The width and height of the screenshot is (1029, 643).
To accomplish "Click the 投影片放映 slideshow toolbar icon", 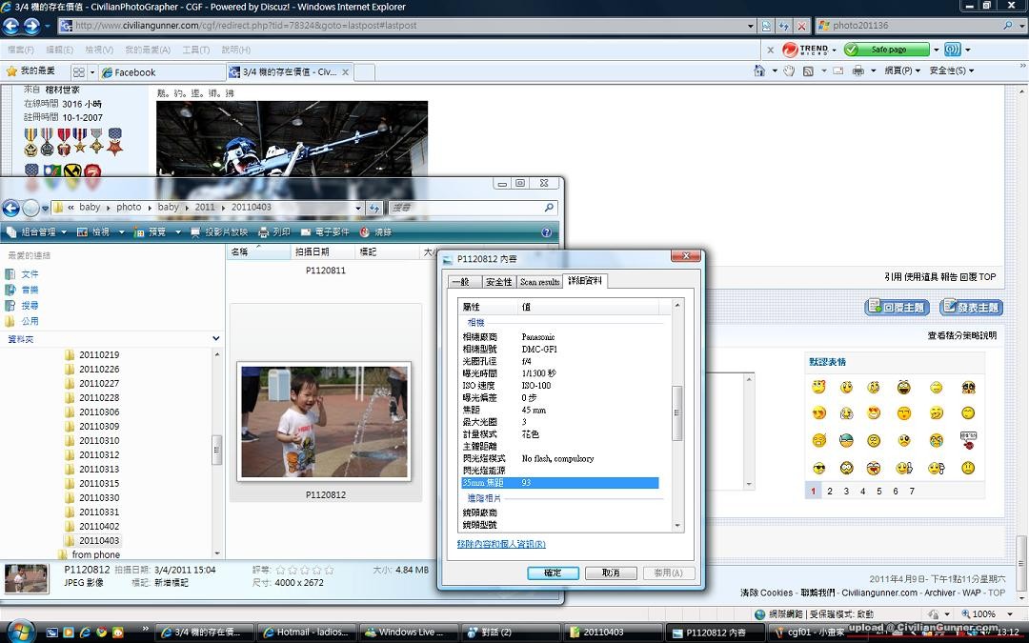I will (195, 231).
